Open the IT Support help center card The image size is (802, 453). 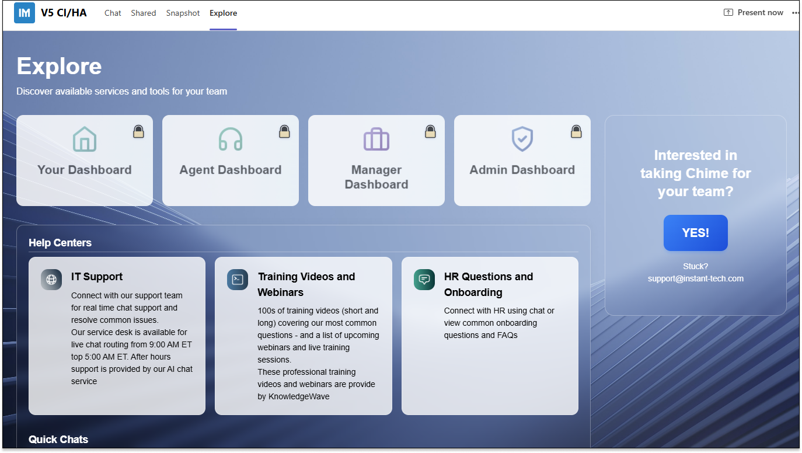pos(117,336)
